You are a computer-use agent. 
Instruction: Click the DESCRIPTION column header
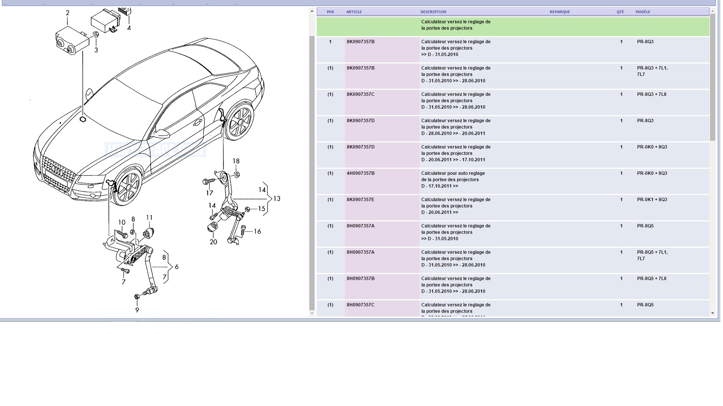pyautogui.click(x=433, y=12)
